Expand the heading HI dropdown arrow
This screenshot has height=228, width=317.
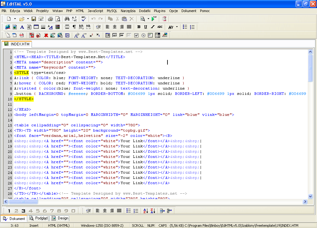click(x=177, y=27)
